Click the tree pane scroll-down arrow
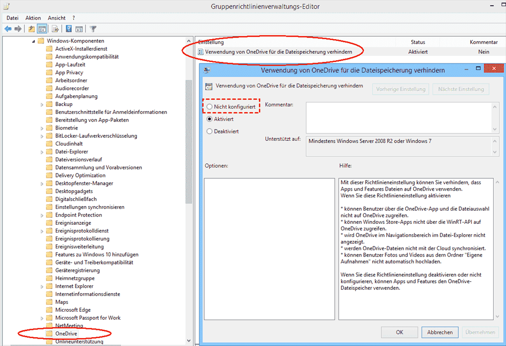The width and height of the screenshot is (506, 346). tap(189, 341)
